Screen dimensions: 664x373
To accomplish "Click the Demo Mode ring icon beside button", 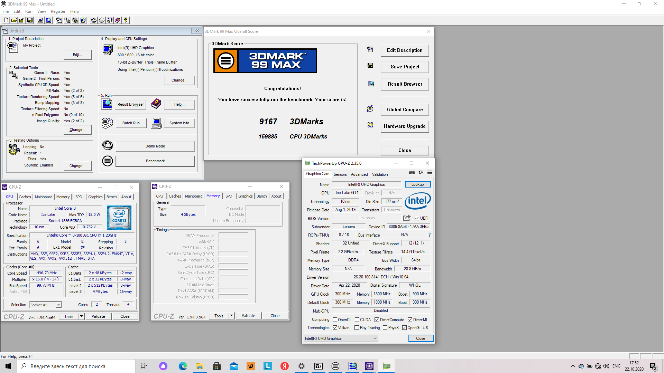I will pyautogui.click(x=108, y=145).
